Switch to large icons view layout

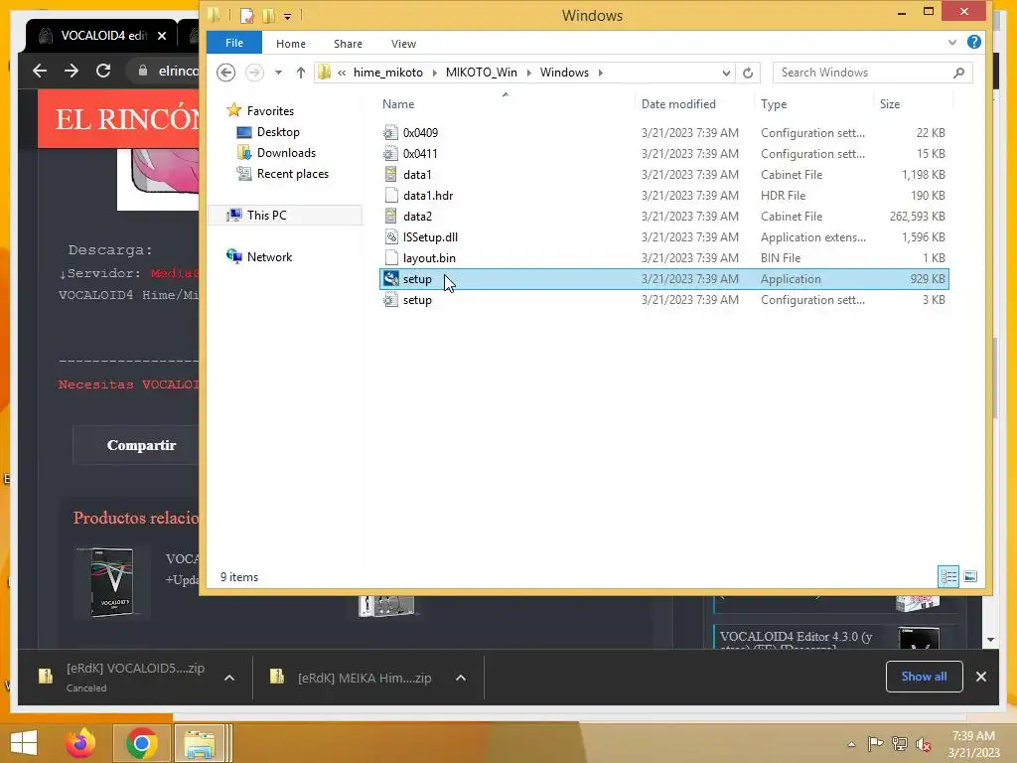click(x=970, y=576)
